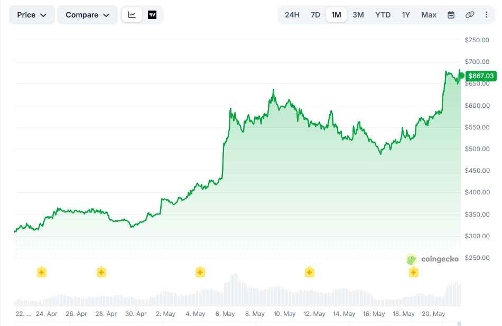The height and width of the screenshot is (326, 502).
Task: Select the 7D time range
Action: (x=315, y=15)
